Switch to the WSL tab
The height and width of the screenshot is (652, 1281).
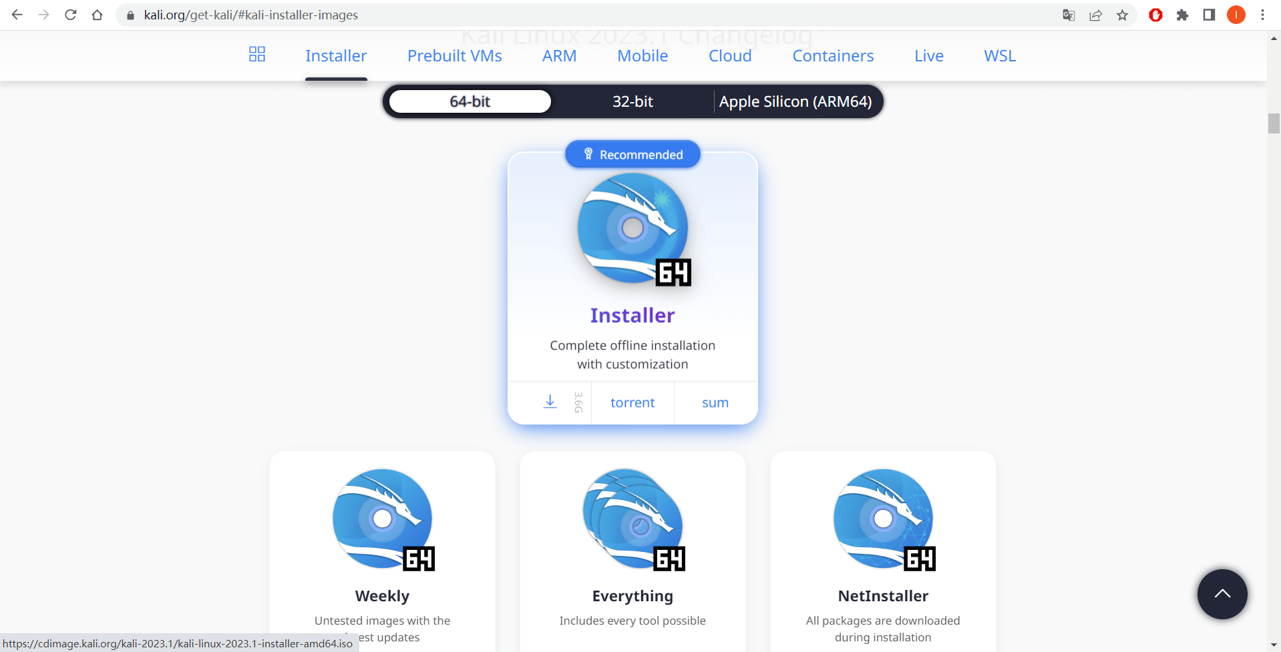point(1000,56)
